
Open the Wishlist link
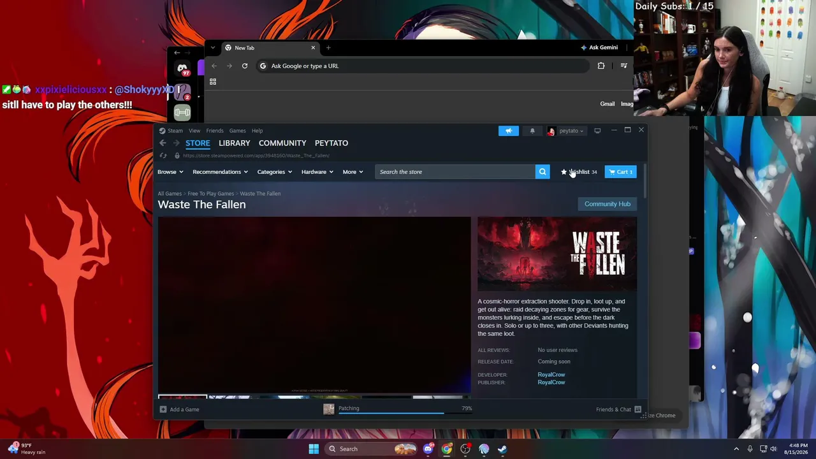point(579,172)
